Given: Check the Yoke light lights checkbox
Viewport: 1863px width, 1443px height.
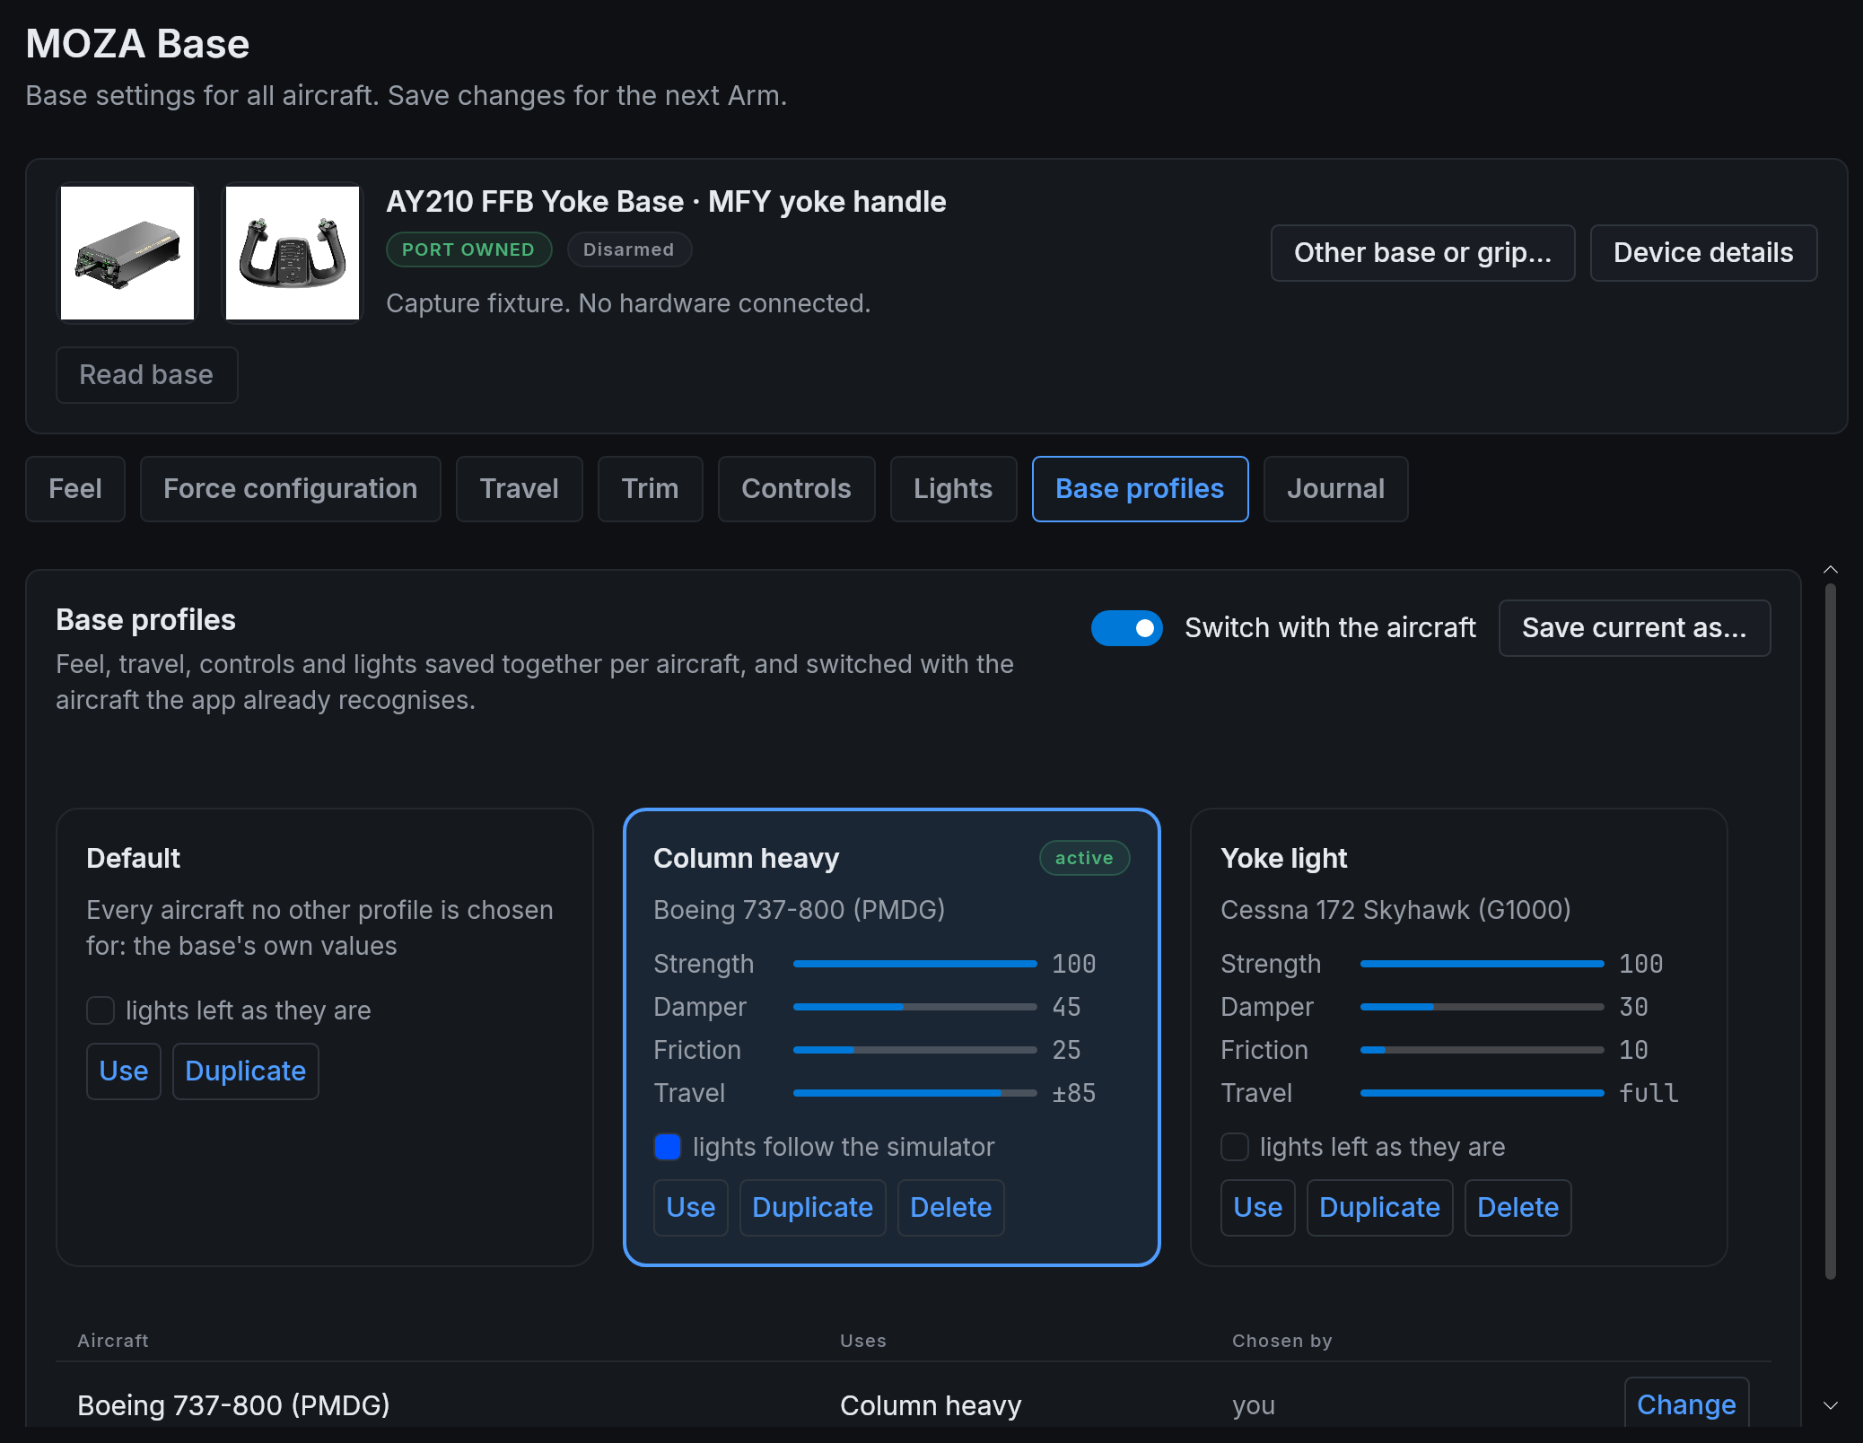Looking at the screenshot, I should (1235, 1147).
